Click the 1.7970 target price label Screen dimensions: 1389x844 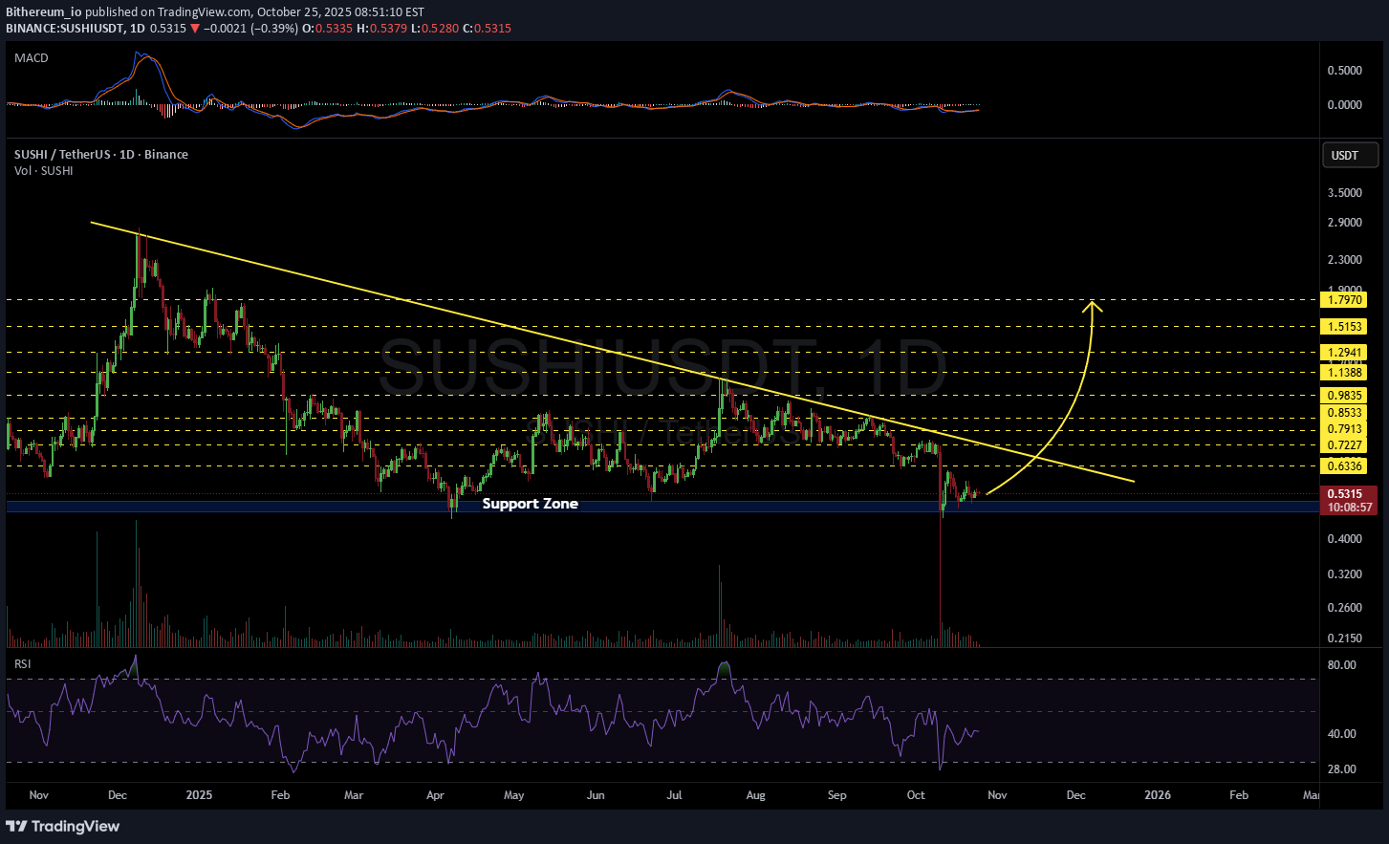[x=1344, y=300]
